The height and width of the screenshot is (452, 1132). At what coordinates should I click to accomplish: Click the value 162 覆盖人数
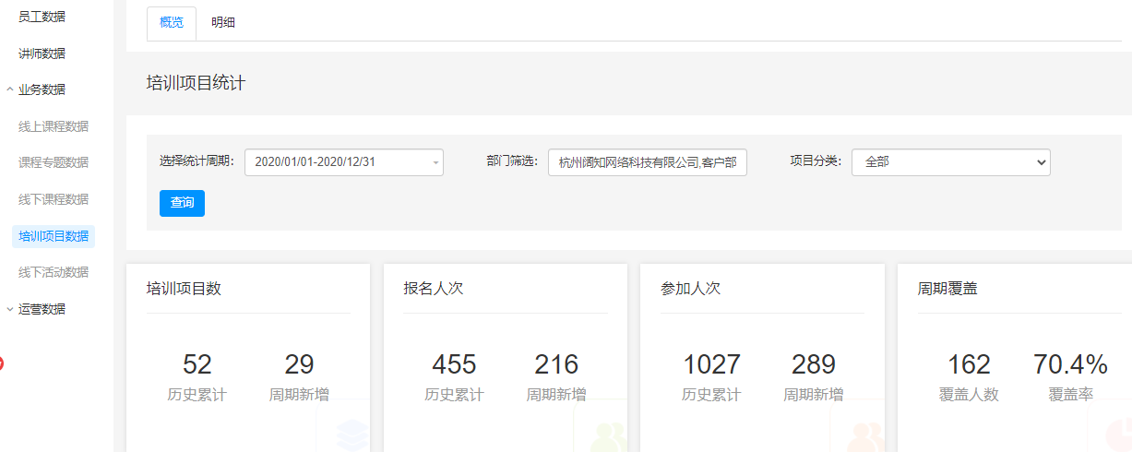click(969, 364)
